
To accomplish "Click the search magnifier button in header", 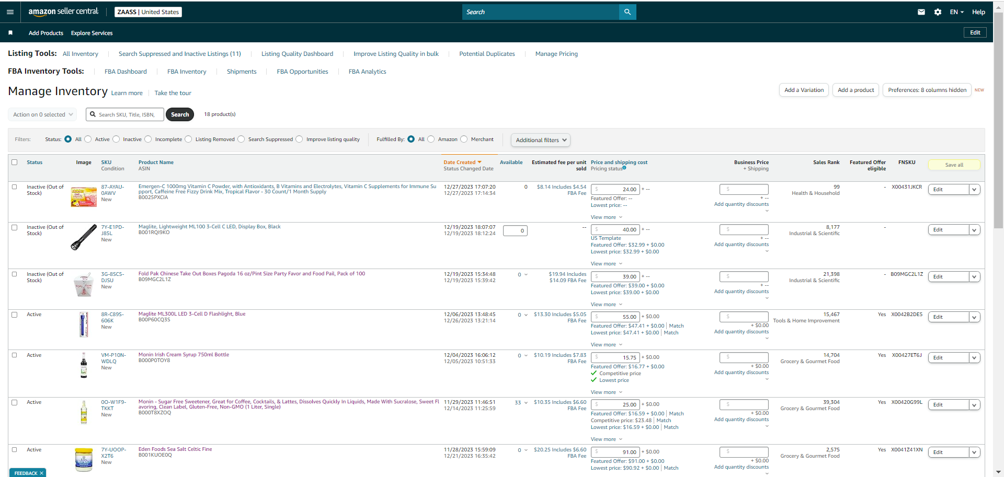I will [x=627, y=12].
